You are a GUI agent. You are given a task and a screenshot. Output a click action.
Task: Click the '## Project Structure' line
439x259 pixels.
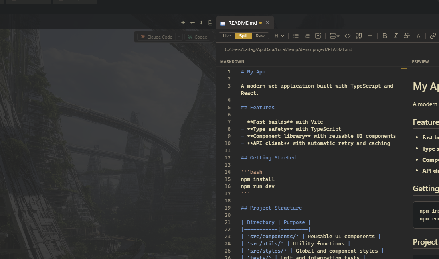pyautogui.click(x=271, y=208)
